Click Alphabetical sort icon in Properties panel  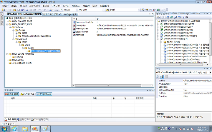coord(162,77)
